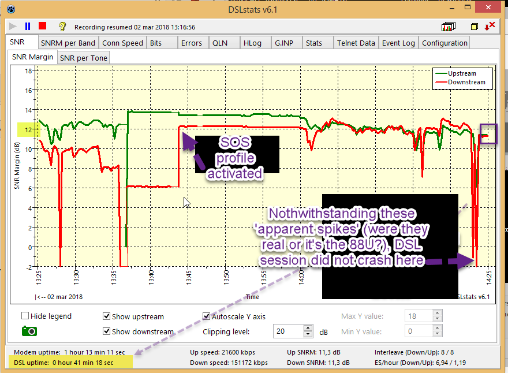Open the Event Log tab
This screenshot has height=373, width=508.
pos(398,43)
